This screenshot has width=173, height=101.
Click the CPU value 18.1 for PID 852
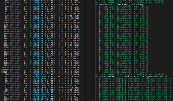click(60, 76)
